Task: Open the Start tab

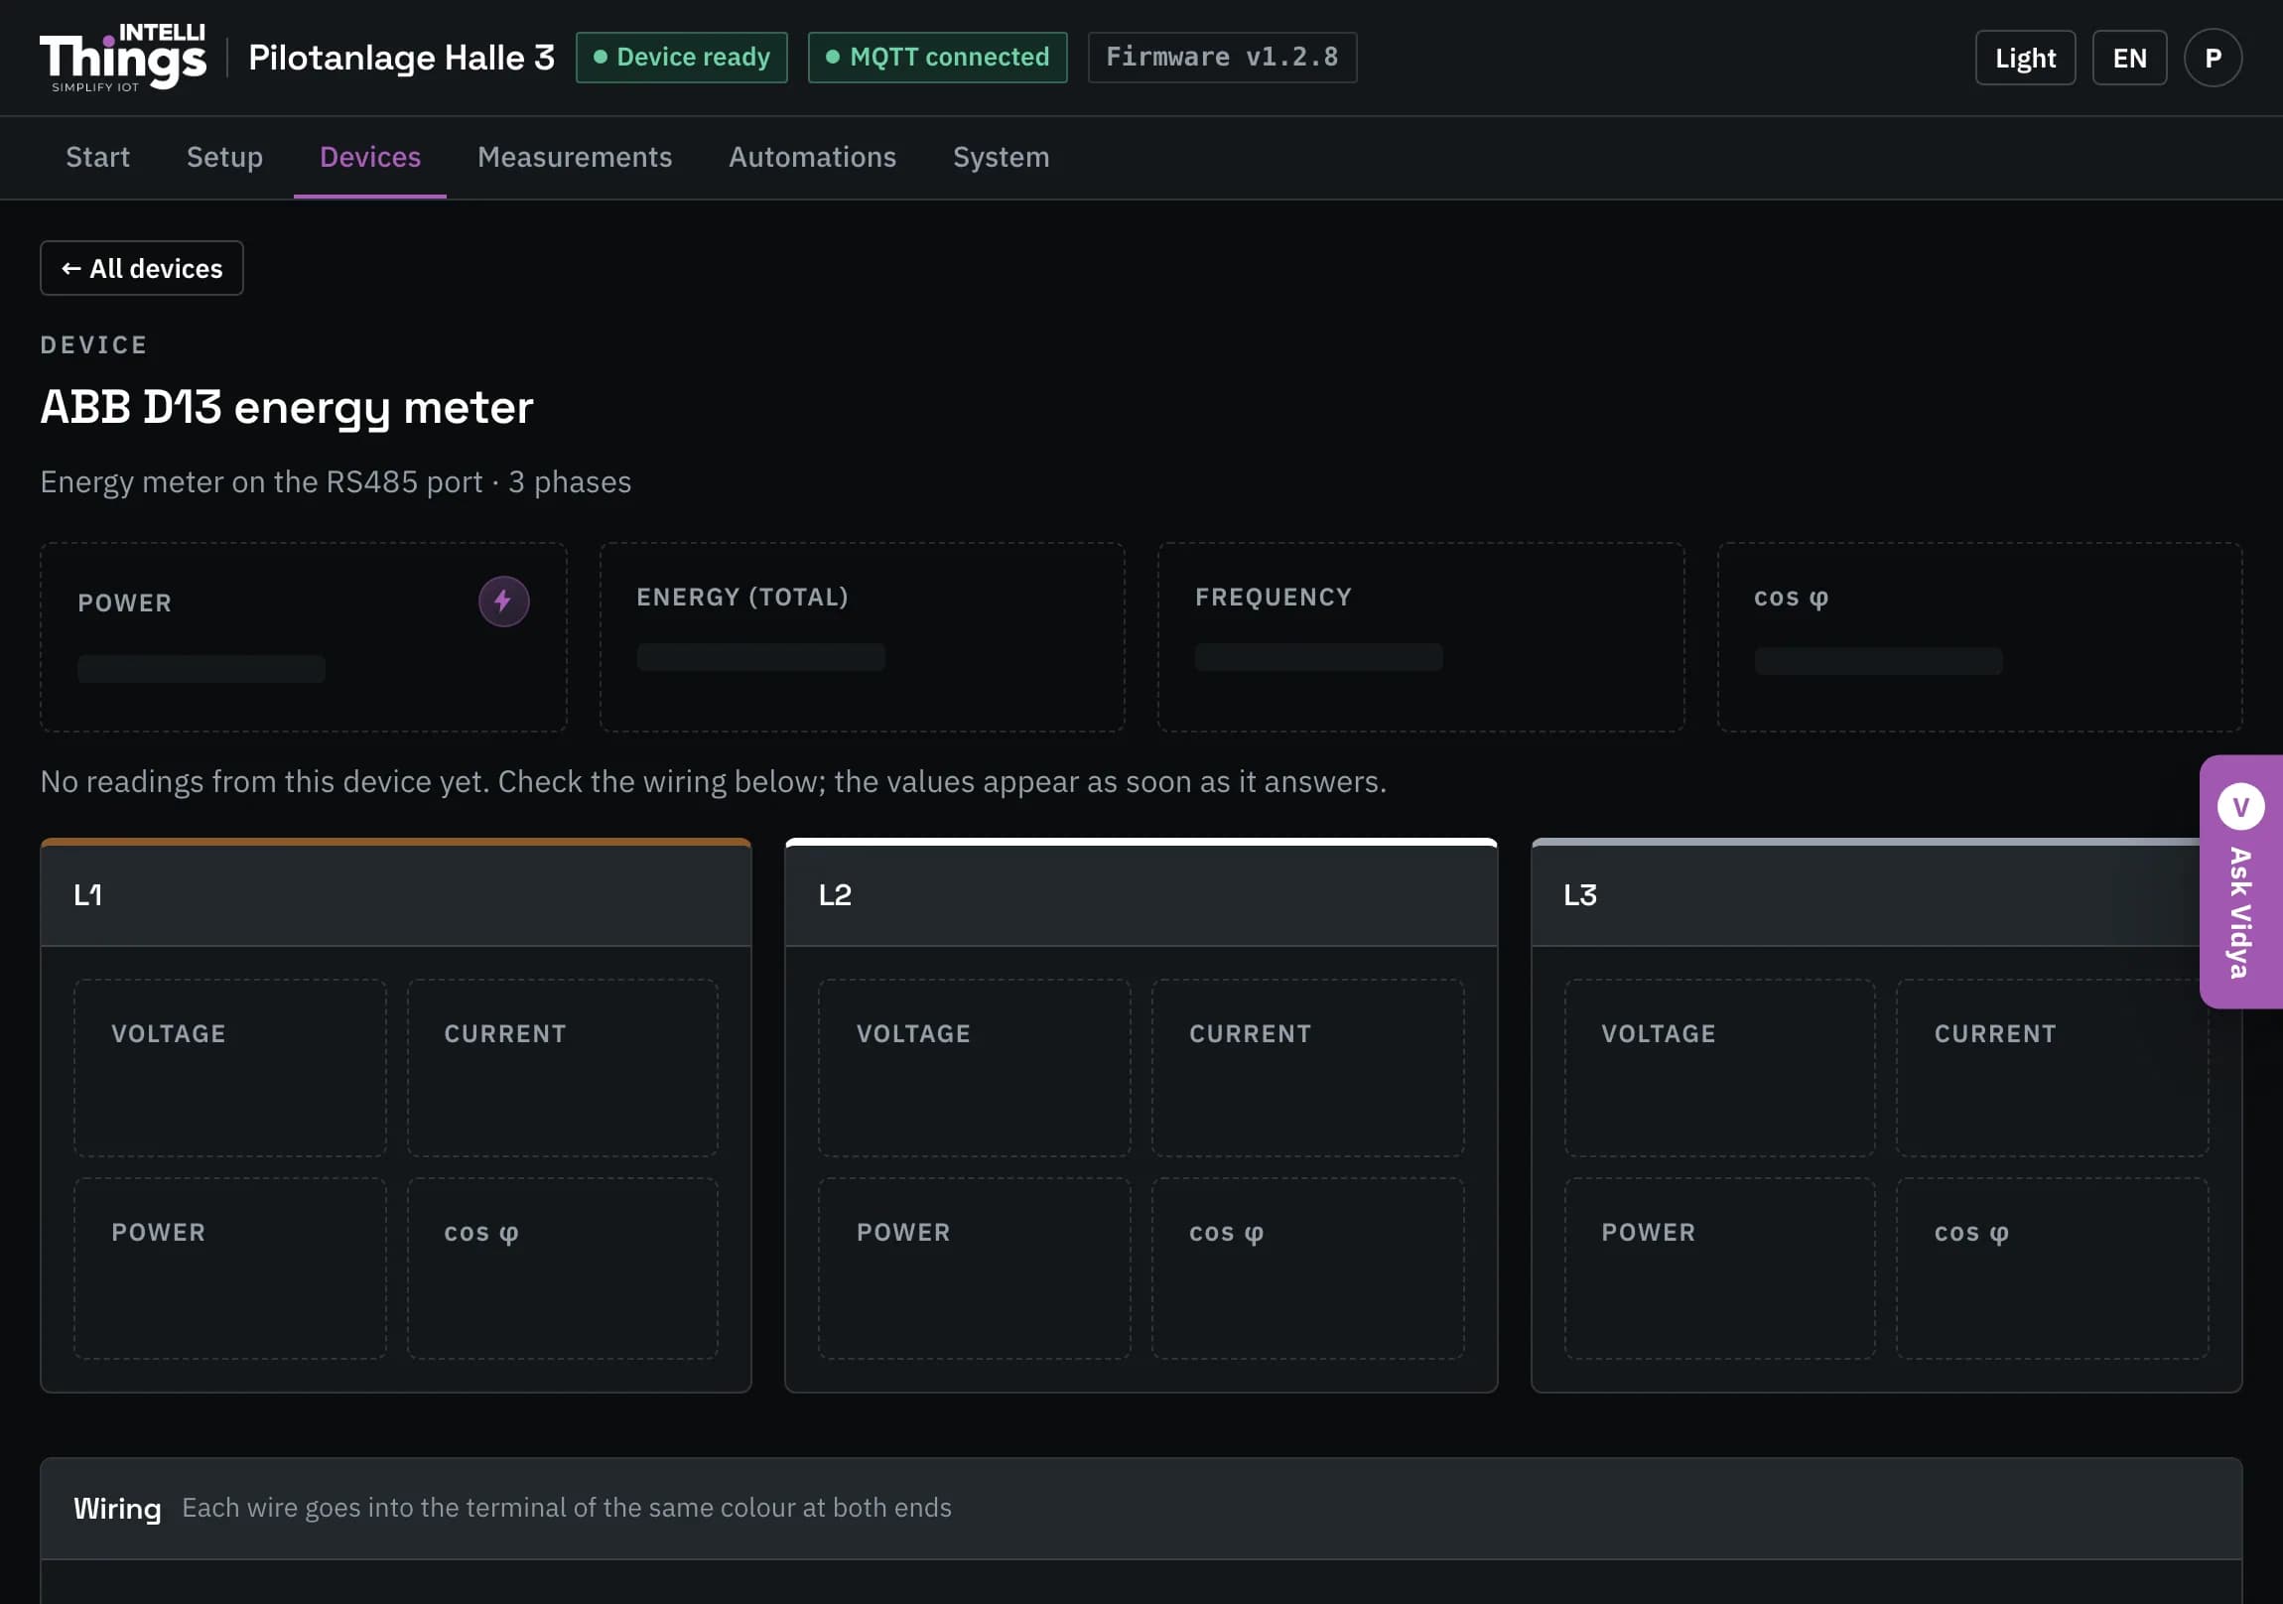Action: [x=97, y=157]
